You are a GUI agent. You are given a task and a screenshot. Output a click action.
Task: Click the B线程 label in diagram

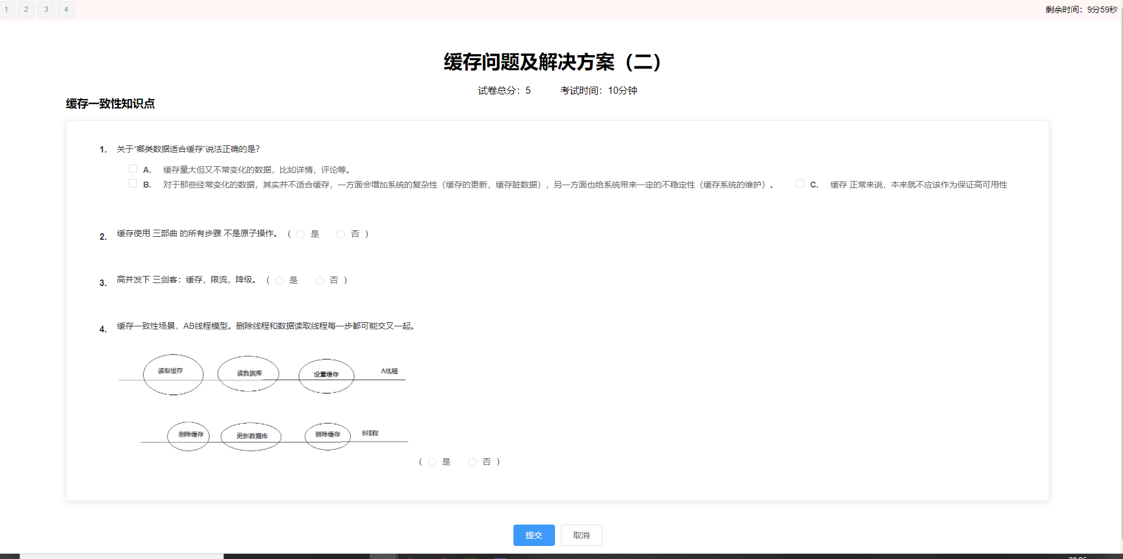[370, 433]
